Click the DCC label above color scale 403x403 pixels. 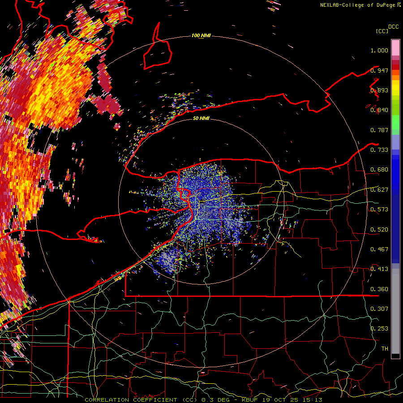(393, 27)
